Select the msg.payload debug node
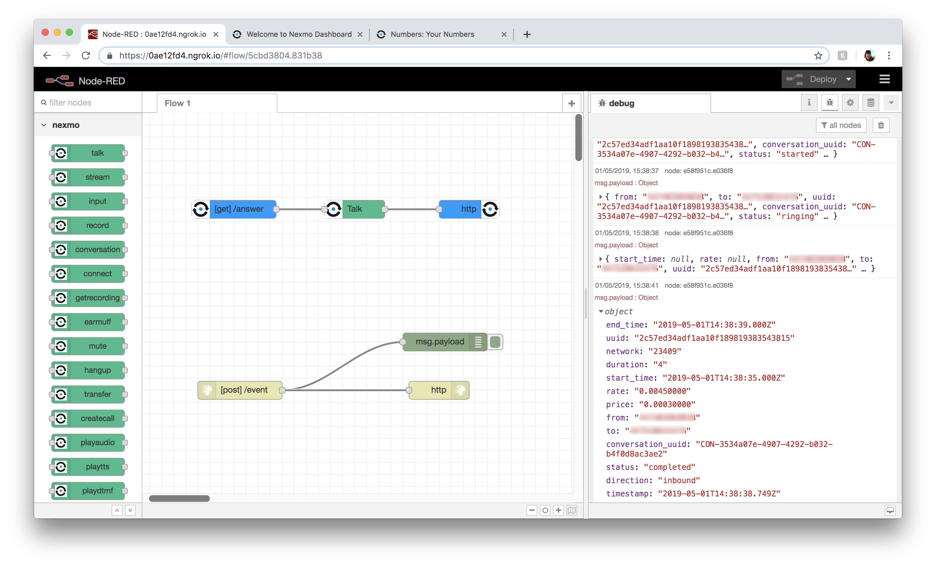The image size is (936, 567). [x=445, y=342]
